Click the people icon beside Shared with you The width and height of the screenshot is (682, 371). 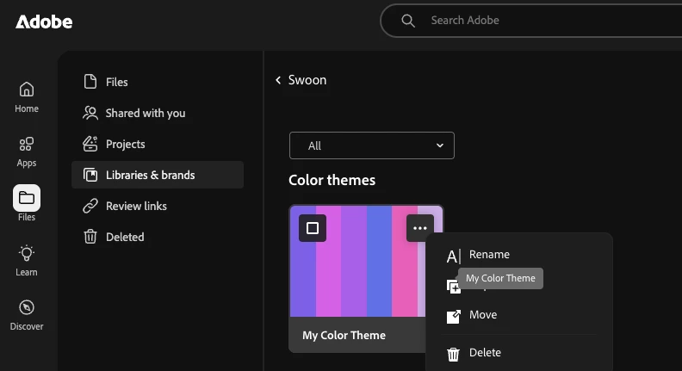[x=90, y=113]
